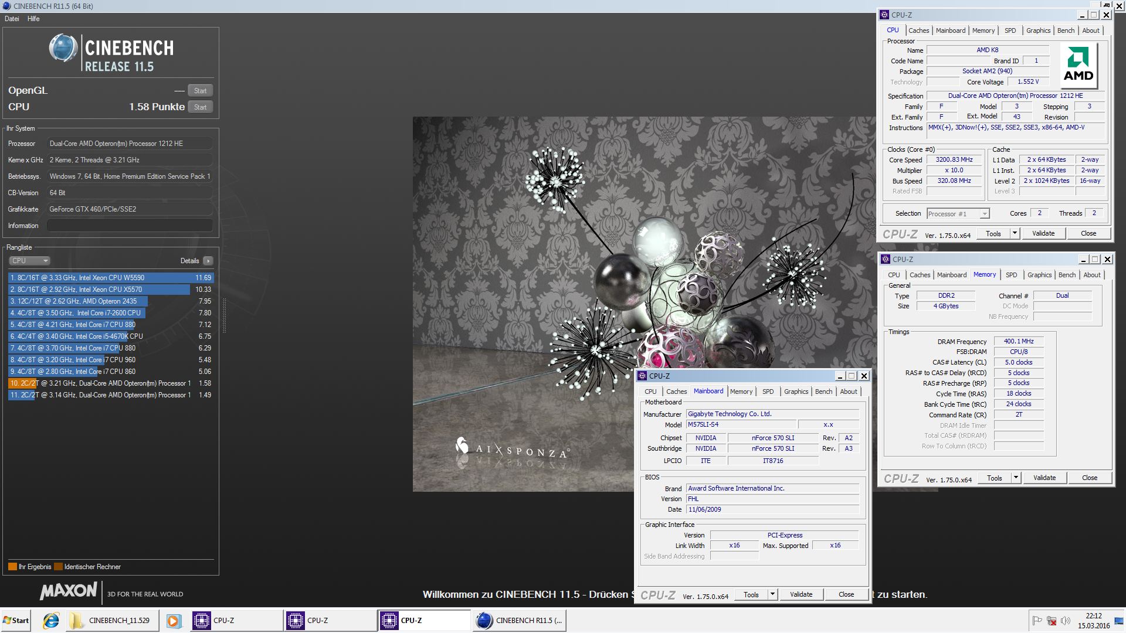Image resolution: width=1126 pixels, height=633 pixels.
Task: Open Tools dropdown arrow in top CPU-Z window
Action: (x=1015, y=233)
